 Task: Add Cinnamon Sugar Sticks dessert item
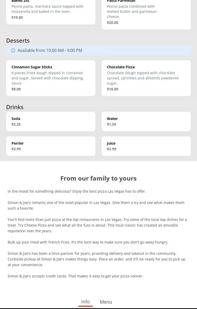[x=51, y=78]
